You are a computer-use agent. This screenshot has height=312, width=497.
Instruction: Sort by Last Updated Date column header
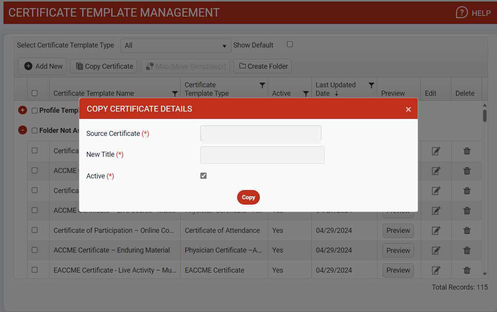pyautogui.click(x=335, y=89)
